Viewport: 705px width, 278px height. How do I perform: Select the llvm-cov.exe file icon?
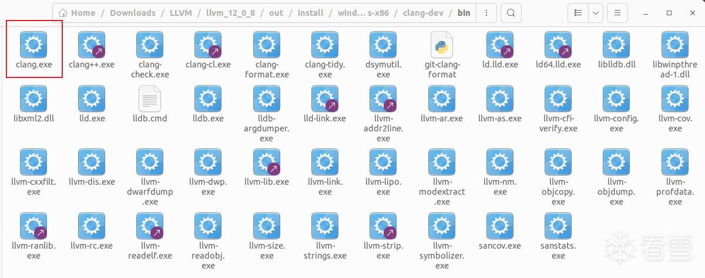[675, 99]
